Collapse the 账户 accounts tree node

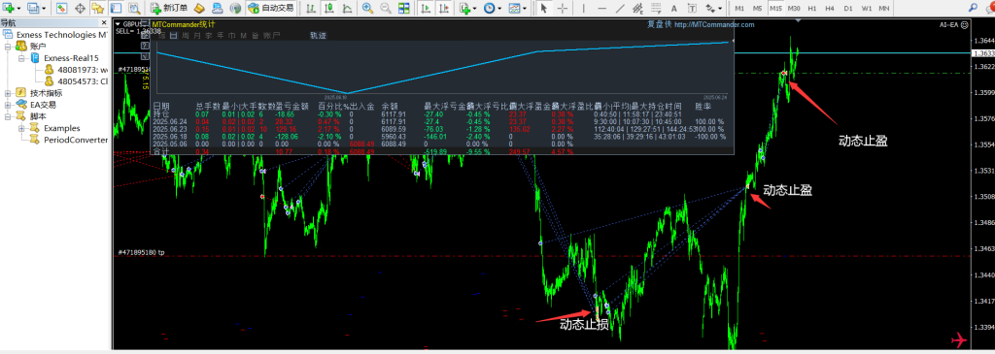(9, 47)
